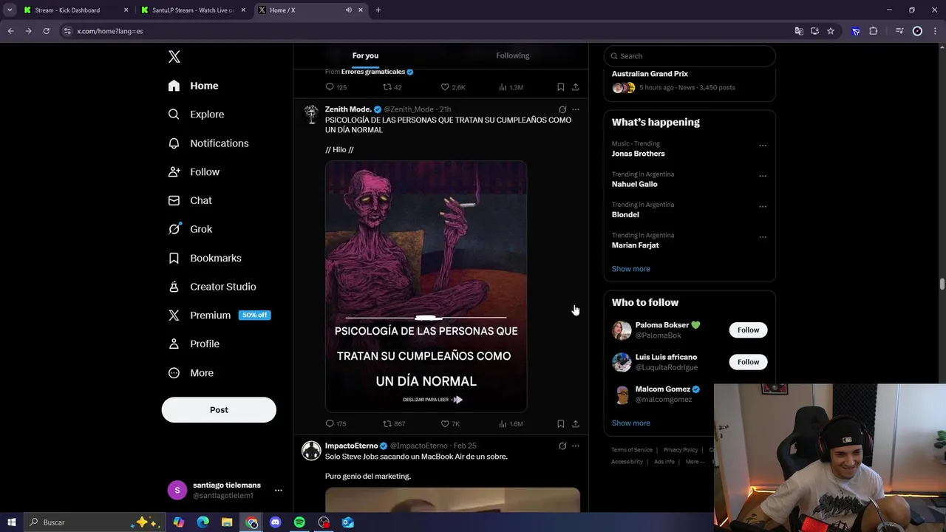Open Chrome extensions puzzle icon
The height and width of the screenshot is (532, 946).
[874, 31]
